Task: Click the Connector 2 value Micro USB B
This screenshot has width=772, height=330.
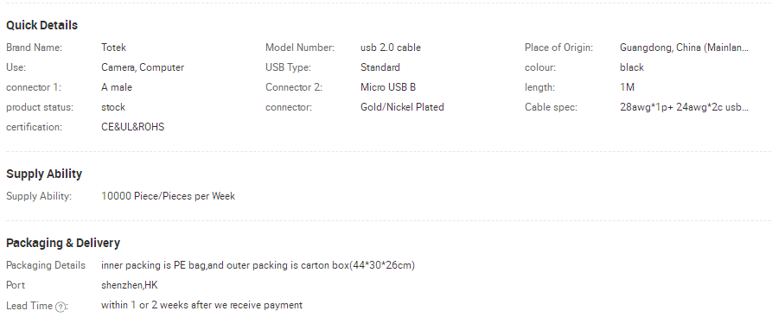Action: [x=388, y=87]
